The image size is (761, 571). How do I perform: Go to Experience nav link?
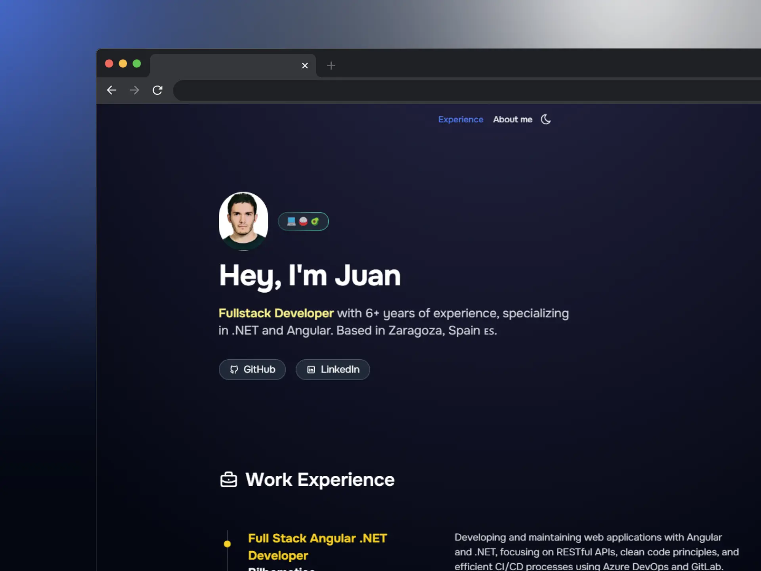(x=461, y=119)
